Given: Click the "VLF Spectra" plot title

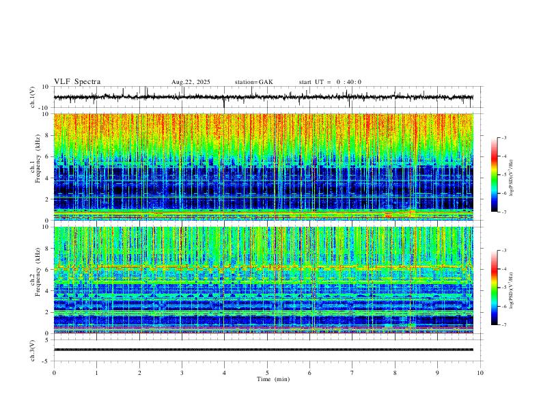Looking at the screenshot, I should tap(77, 82).
